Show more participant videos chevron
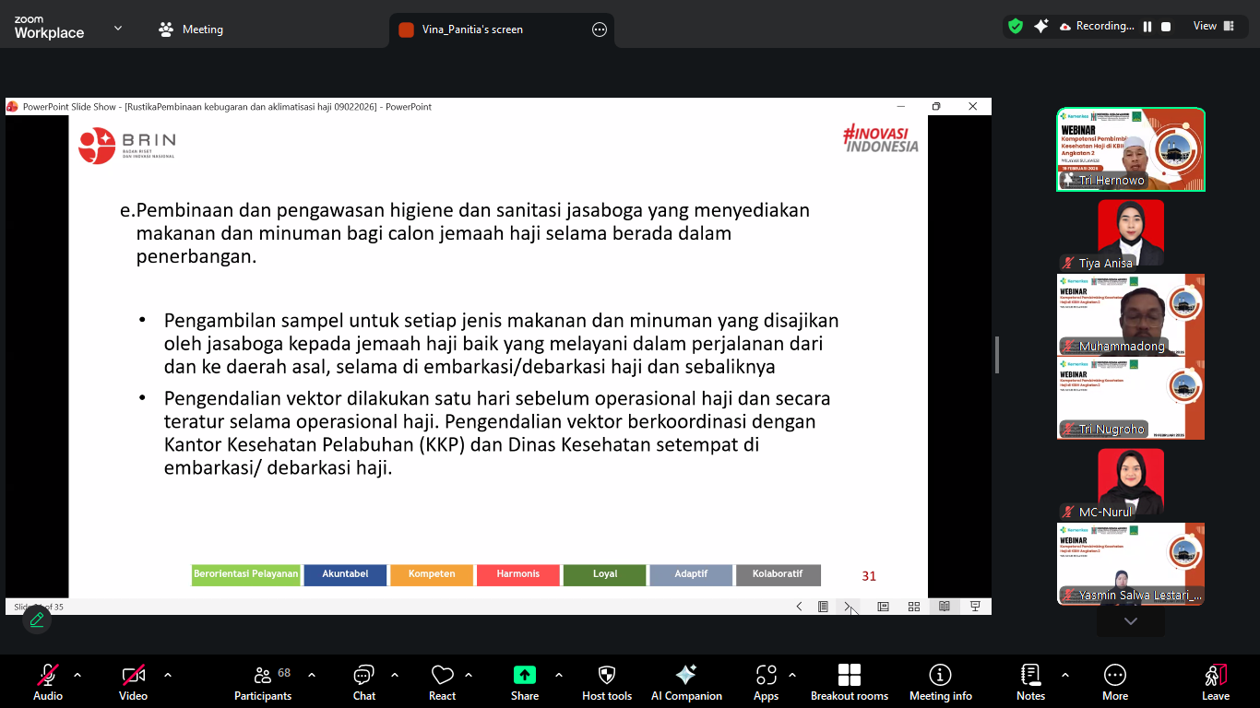This screenshot has height=708, width=1260. [x=1131, y=621]
